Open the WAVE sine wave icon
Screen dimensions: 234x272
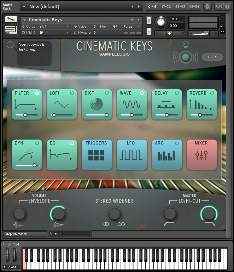[x=131, y=104]
